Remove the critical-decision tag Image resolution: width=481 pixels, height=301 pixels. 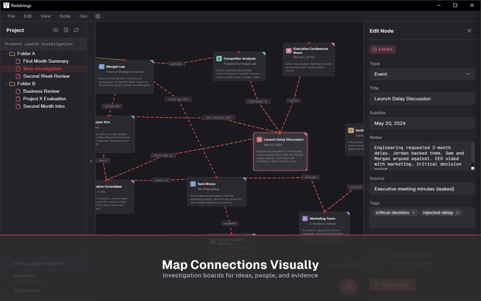[x=414, y=212]
